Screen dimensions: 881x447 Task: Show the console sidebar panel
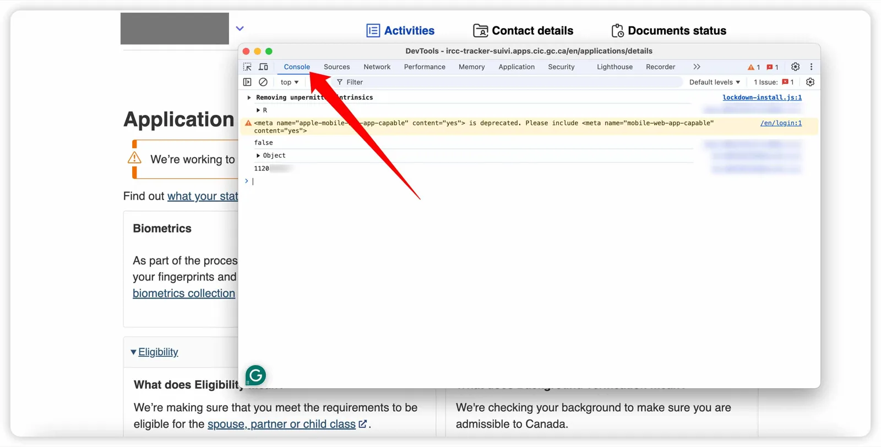[x=247, y=82]
